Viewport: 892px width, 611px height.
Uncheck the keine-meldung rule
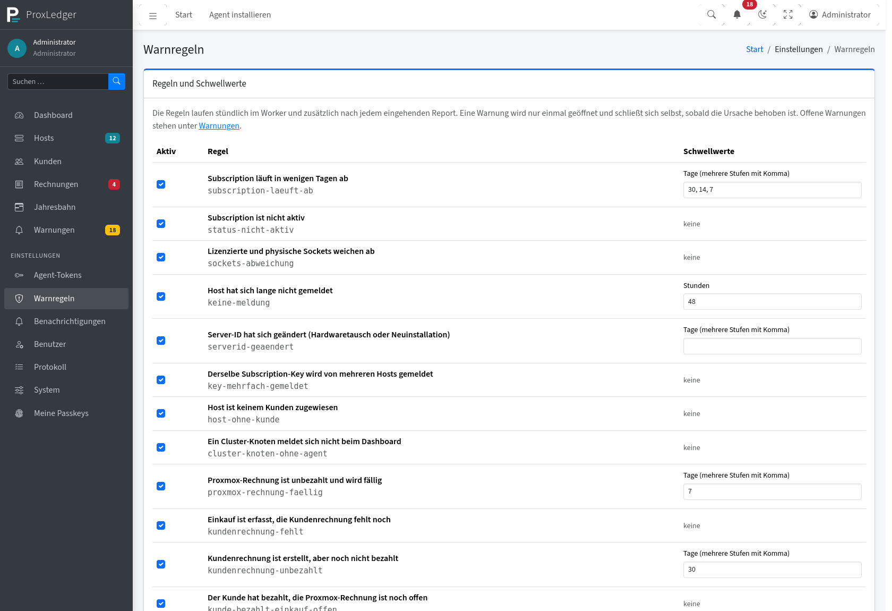click(x=161, y=296)
